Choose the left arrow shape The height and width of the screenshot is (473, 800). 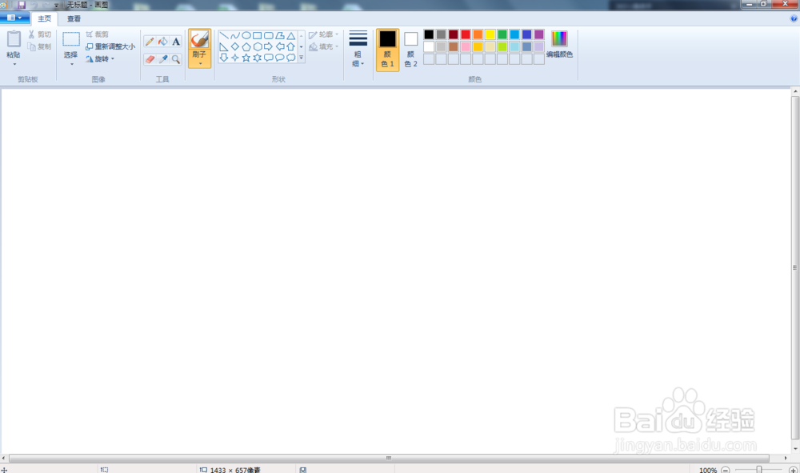[x=279, y=46]
